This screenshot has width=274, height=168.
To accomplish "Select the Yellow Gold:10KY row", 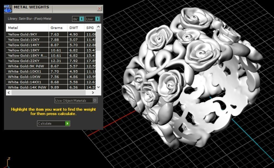I will pos(51,40).
